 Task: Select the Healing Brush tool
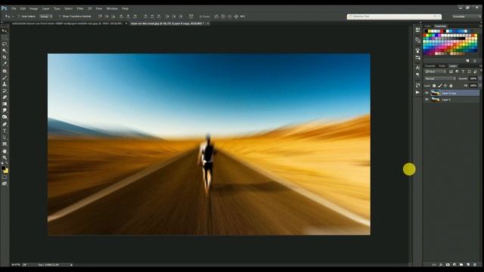point(5,71)
